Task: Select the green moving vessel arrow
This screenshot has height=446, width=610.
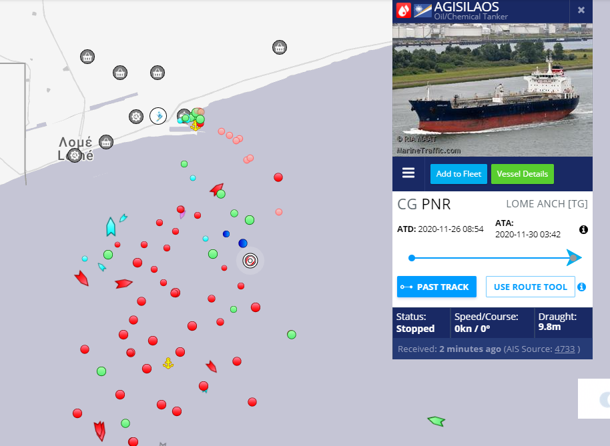Action: 436,421
